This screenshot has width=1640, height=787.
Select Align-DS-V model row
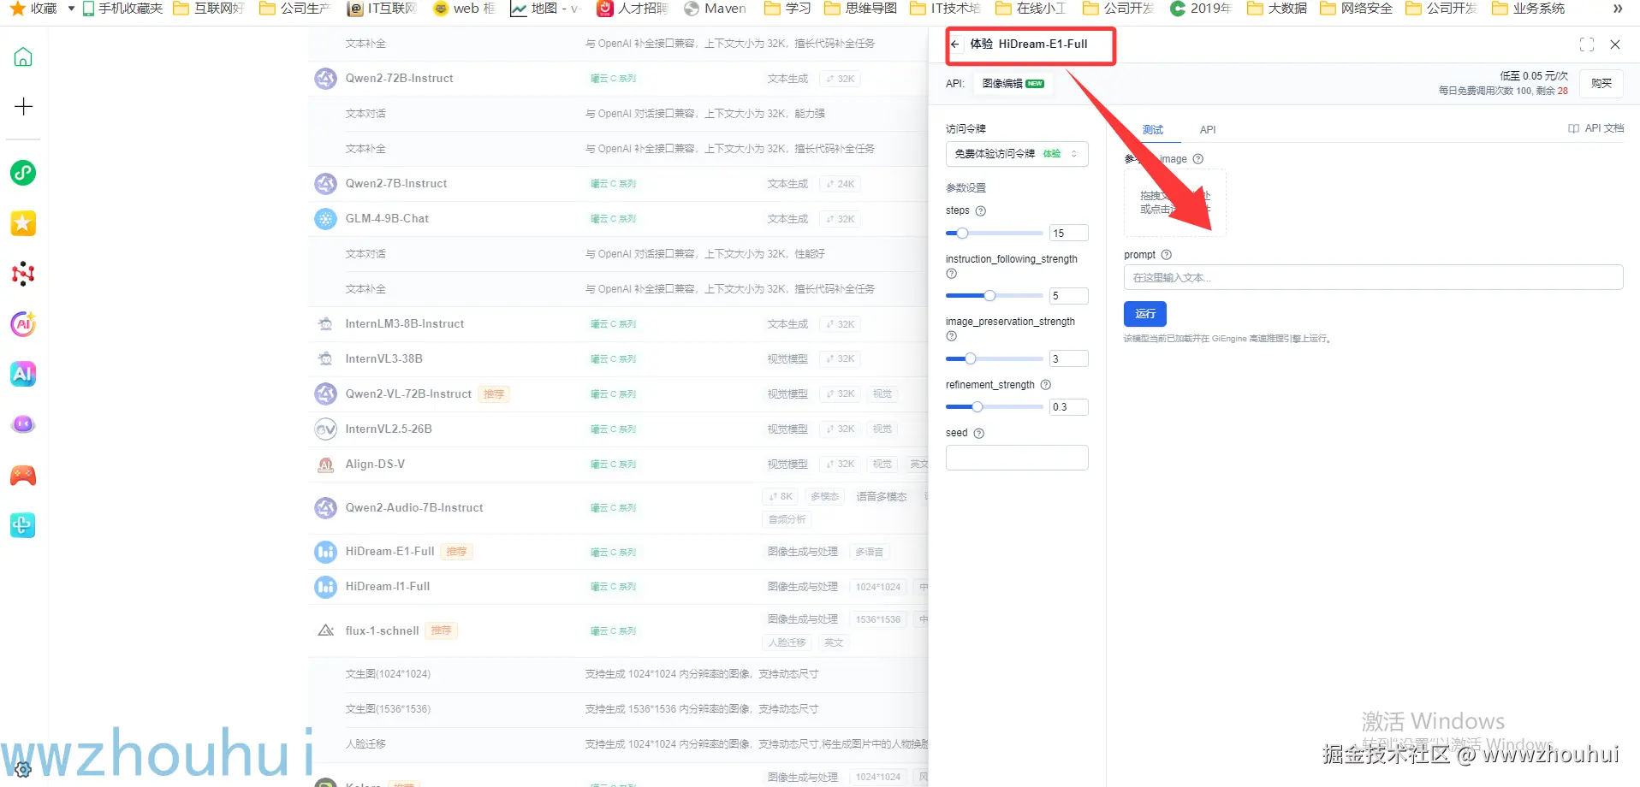[x=618, y=465]
